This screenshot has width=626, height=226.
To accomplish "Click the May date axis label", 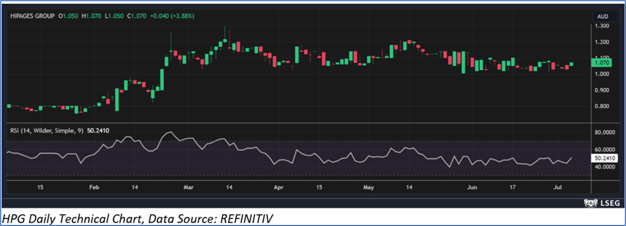I will click(370, 187).
